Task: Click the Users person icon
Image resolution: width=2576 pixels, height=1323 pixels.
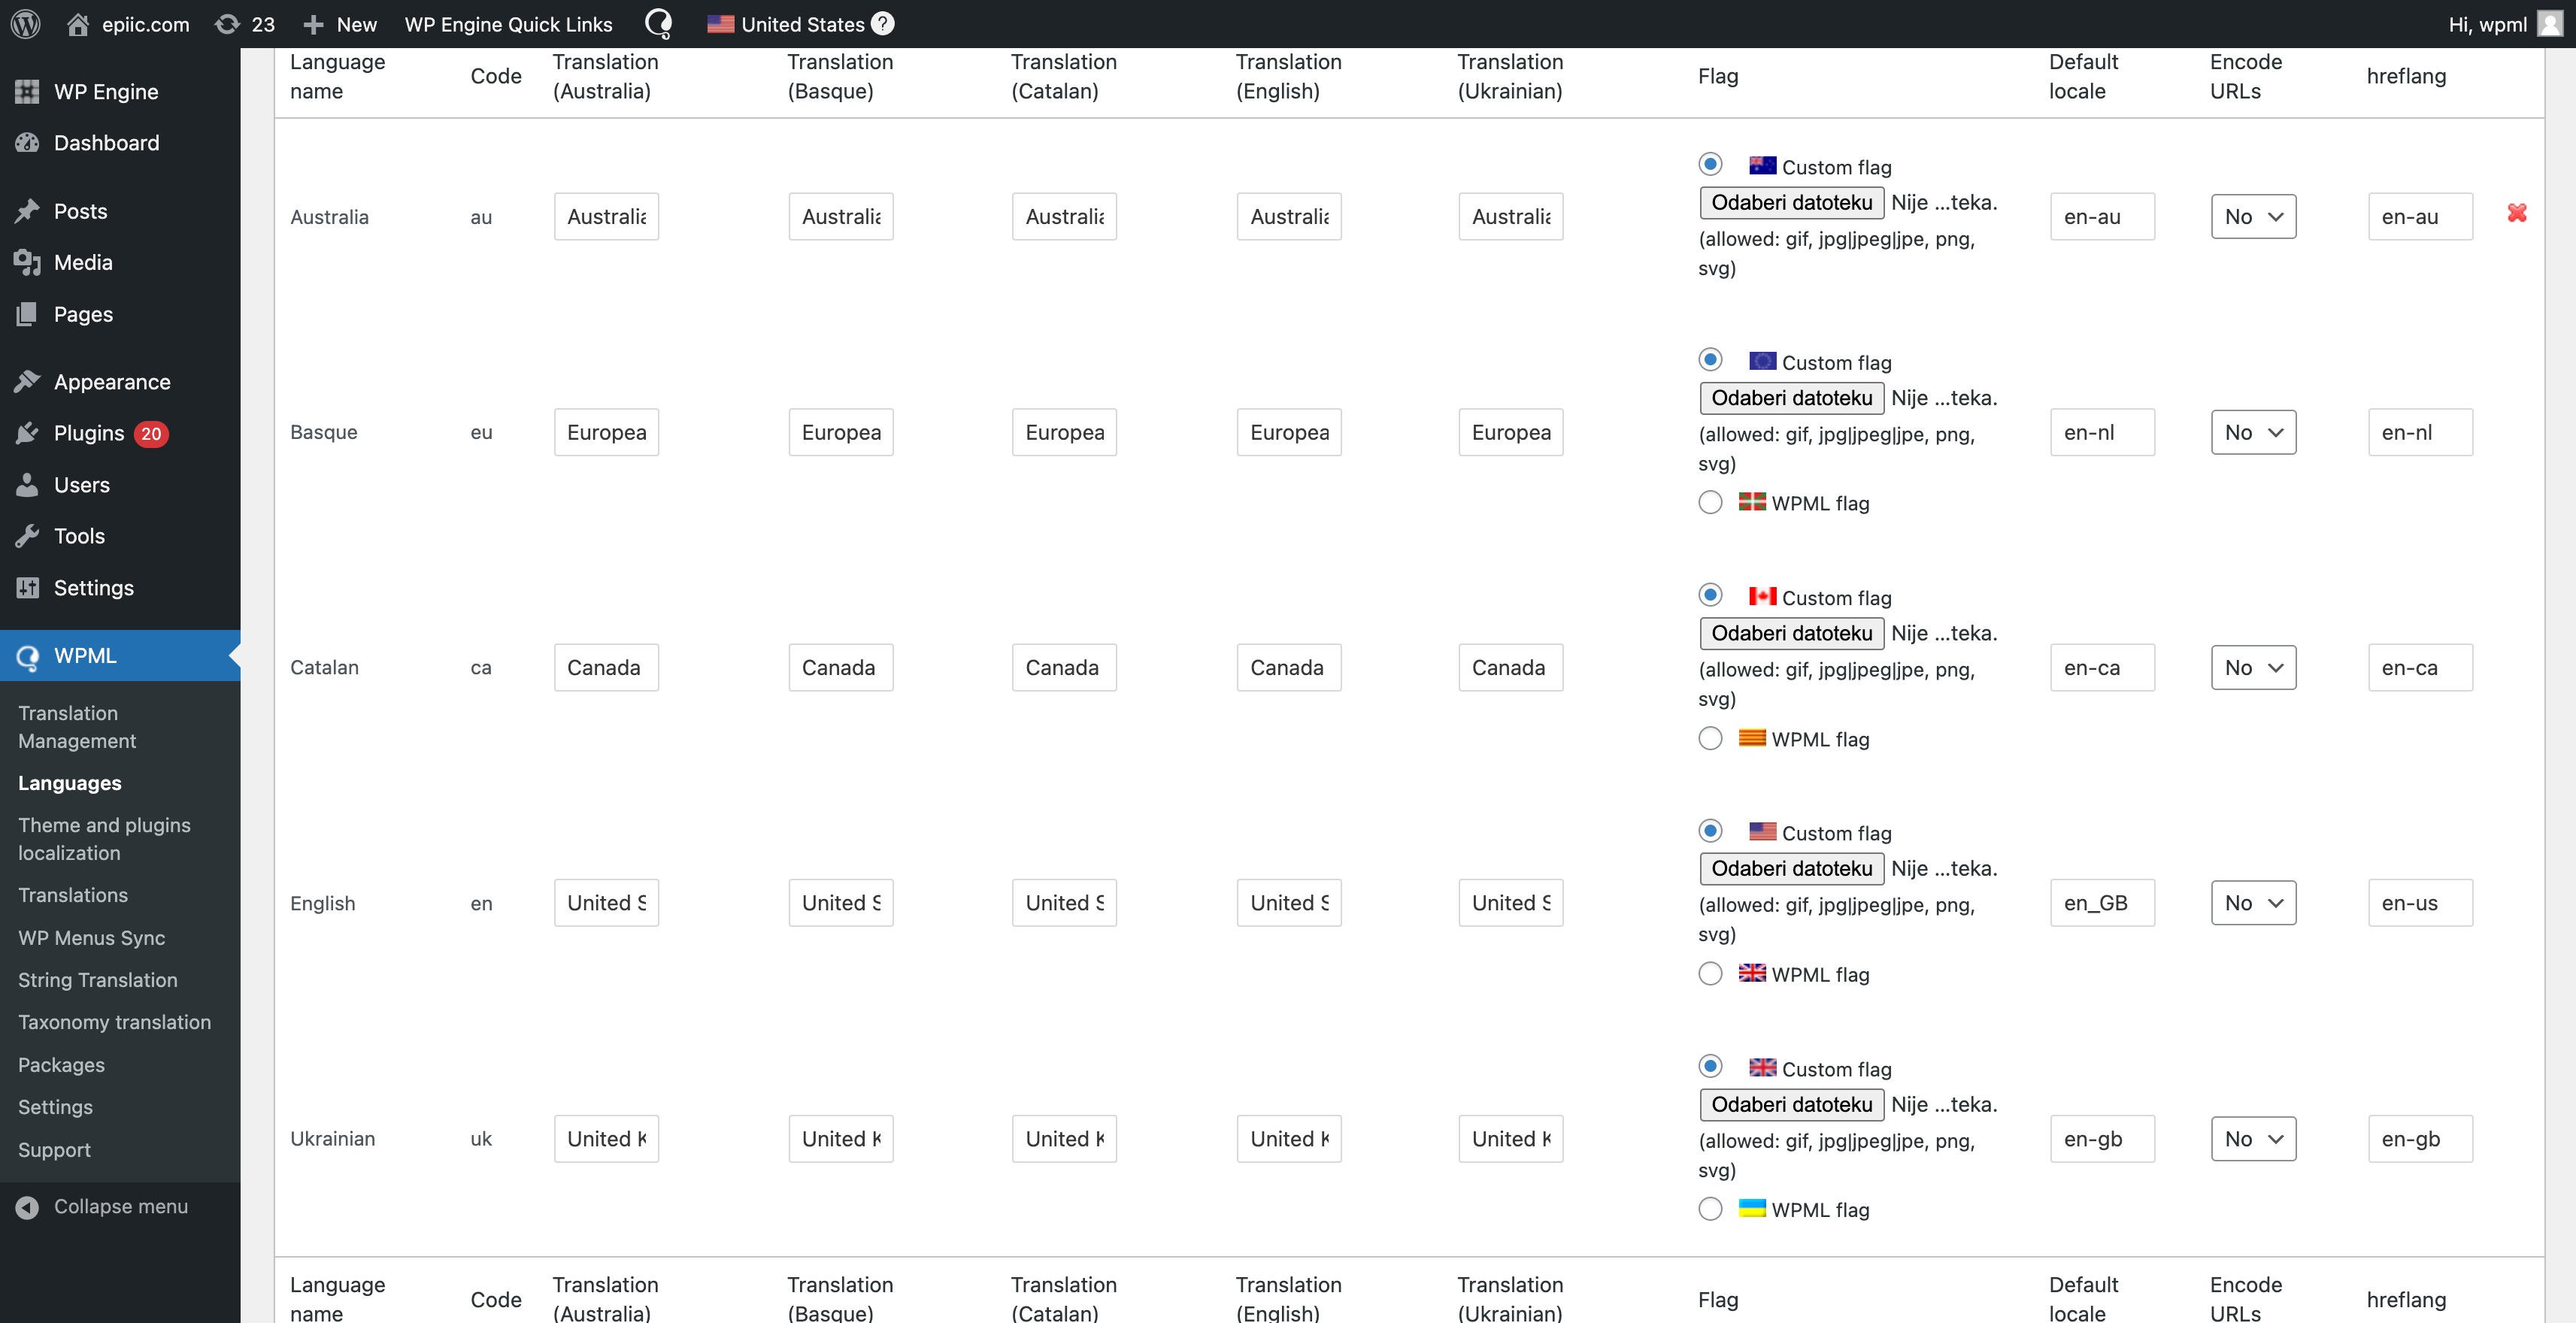Action: 28,485
